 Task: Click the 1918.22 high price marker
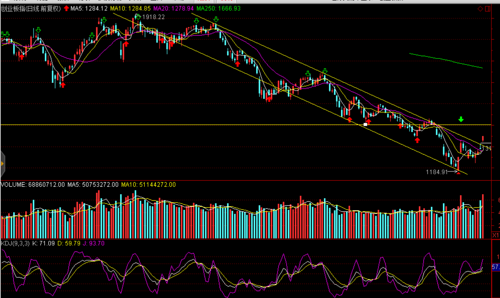[x=153, y=17]
